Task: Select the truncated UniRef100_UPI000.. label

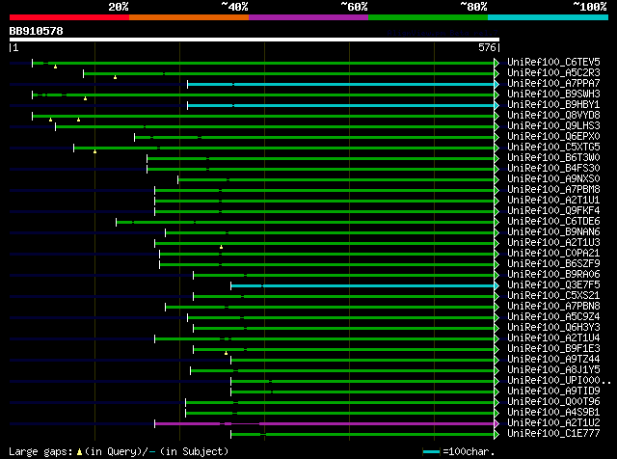Action: point(559,381)
